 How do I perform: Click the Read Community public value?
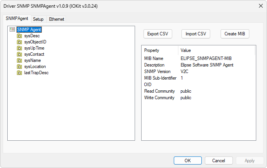(x=186, y=91)
